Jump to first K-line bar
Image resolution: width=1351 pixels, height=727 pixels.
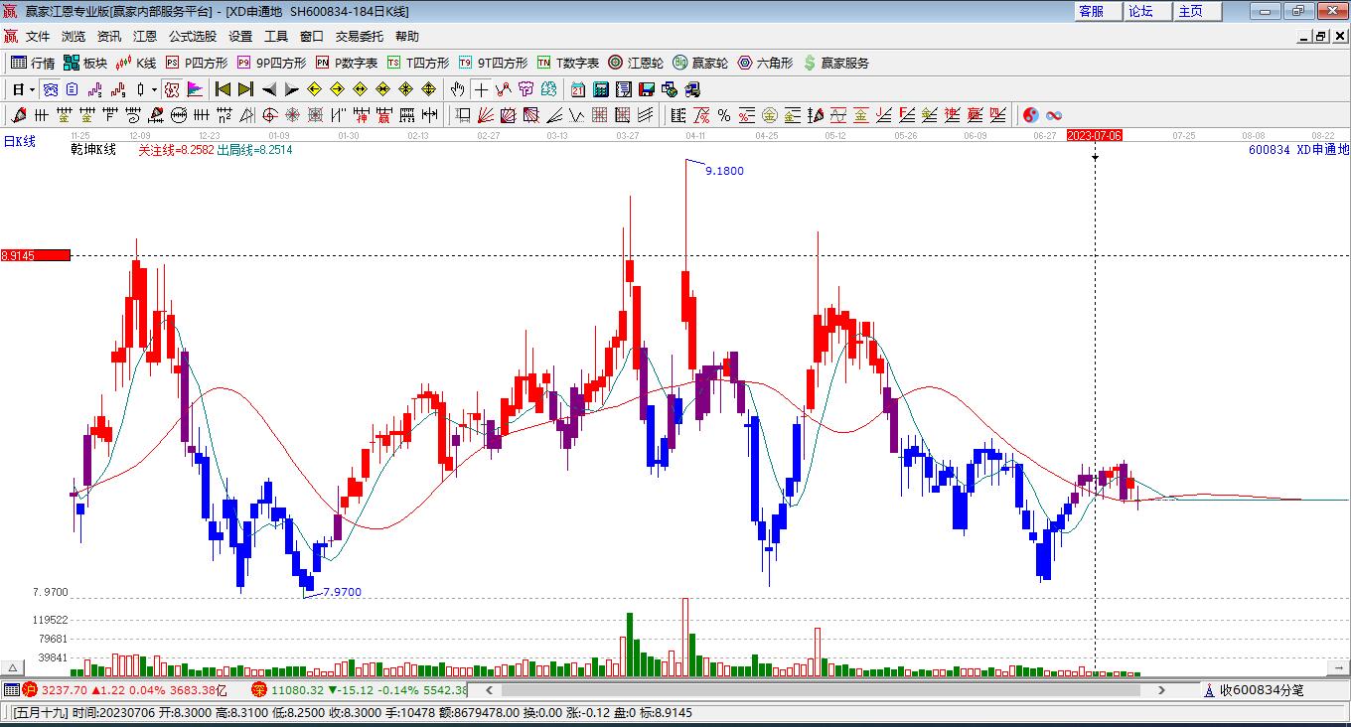tap(223, 89)
